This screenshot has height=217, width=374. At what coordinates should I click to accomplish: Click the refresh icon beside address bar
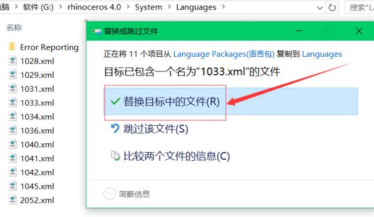coord(332,8)
